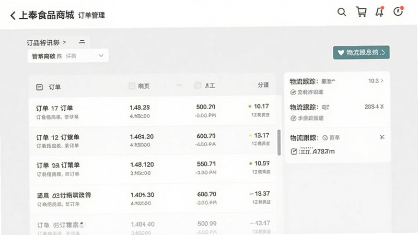Select the 订单管理 header tab

91,16
